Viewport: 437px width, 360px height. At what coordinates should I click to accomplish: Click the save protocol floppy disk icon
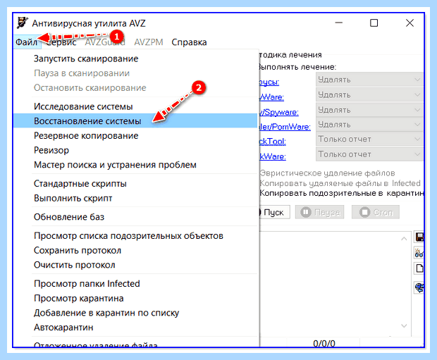[419, 237]
